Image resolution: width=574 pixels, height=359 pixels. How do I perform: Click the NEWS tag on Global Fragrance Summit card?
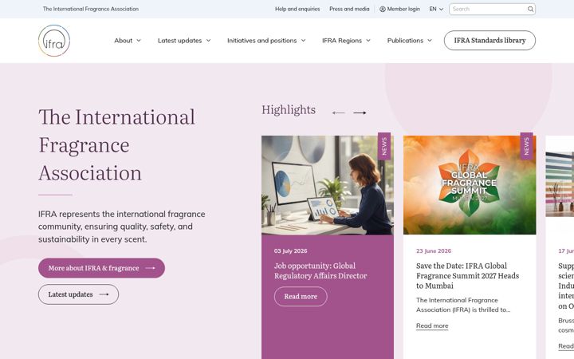[x=526, y=146]
